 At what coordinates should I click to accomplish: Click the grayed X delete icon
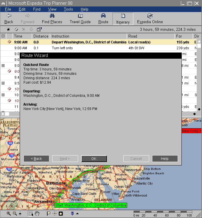coord(24,29)
